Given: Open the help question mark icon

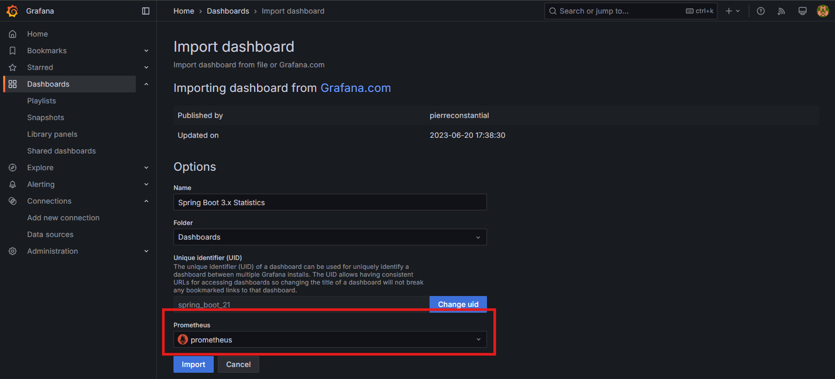Looking at the screenshot, I should [761, 11].
